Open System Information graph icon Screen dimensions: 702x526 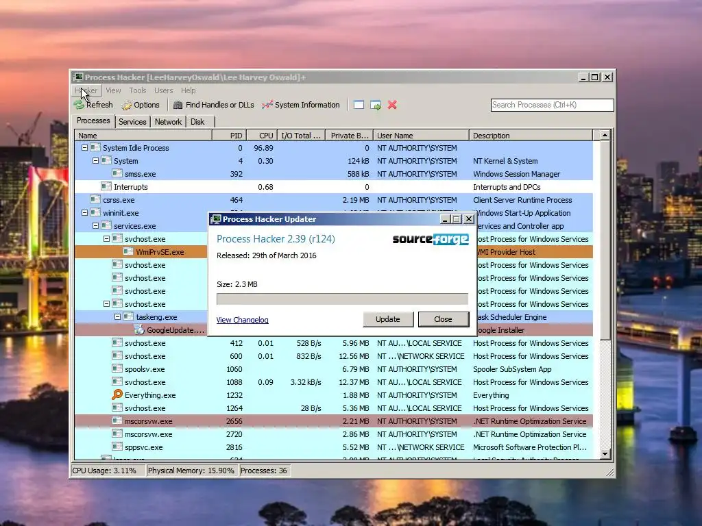click(267, 105)
